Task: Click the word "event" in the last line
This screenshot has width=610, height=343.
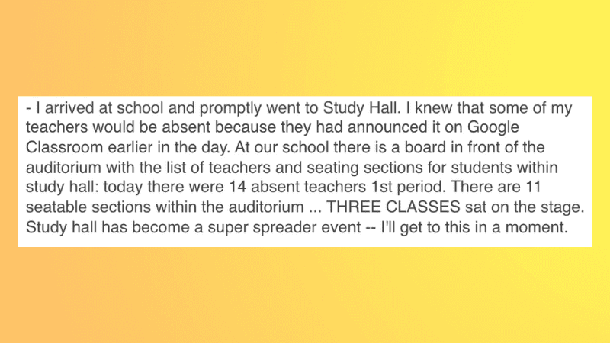Action: point(341,227)
